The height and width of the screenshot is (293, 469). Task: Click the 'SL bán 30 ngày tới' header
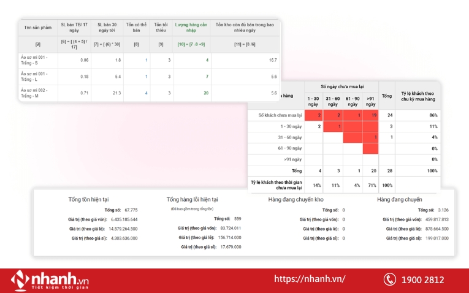108,28
